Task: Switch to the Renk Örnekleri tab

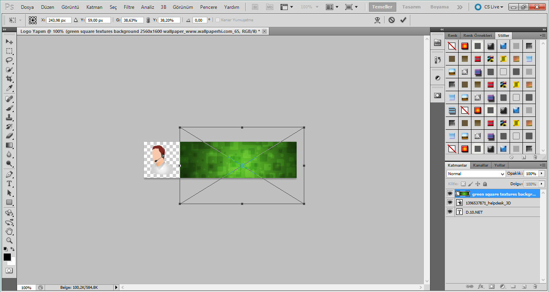Action: click(x=477, y=35)
